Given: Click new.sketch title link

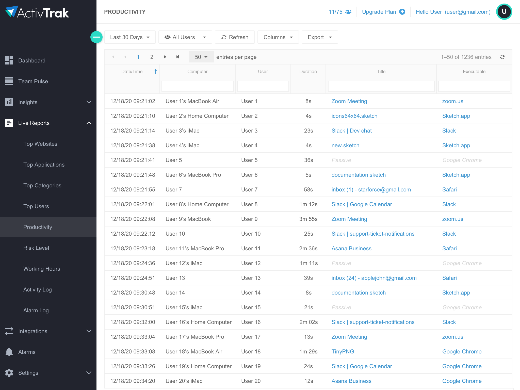Looking at the screenshot, I should click(345, 145).
